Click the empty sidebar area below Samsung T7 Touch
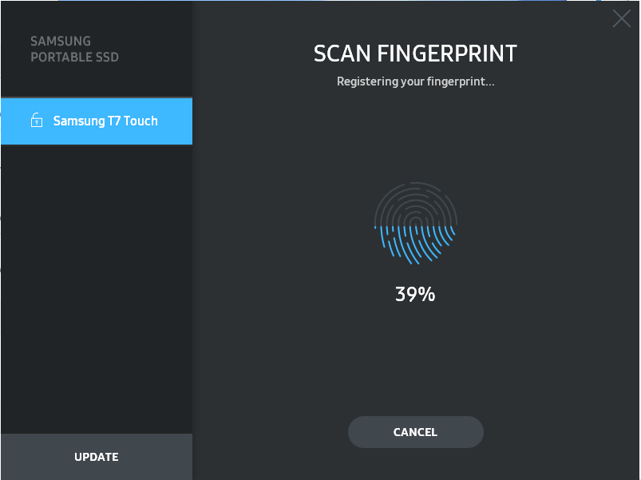 pos(97,288)
